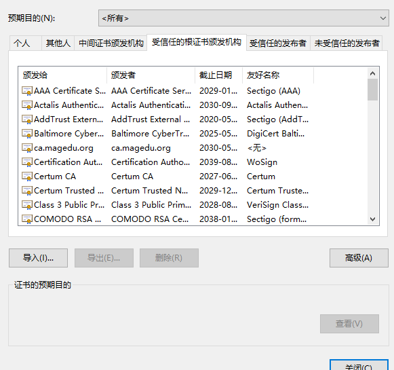Viewport: 394px width, 370px height.
Task: Open 高级(A) settings
Action: (x=359, y=258)
